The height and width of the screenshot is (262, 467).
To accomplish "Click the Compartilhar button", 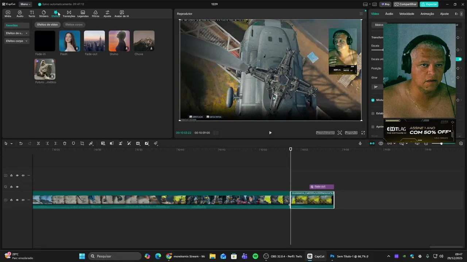I will [406, 4].
